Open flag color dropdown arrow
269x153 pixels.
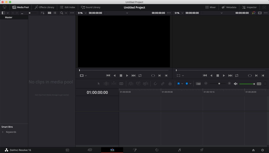pos(182,84)
